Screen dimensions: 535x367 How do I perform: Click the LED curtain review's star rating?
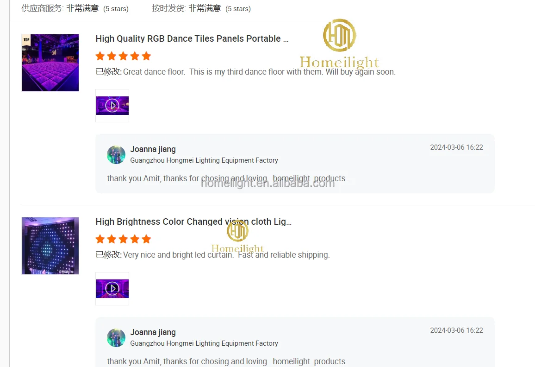(x=123, y=239)
